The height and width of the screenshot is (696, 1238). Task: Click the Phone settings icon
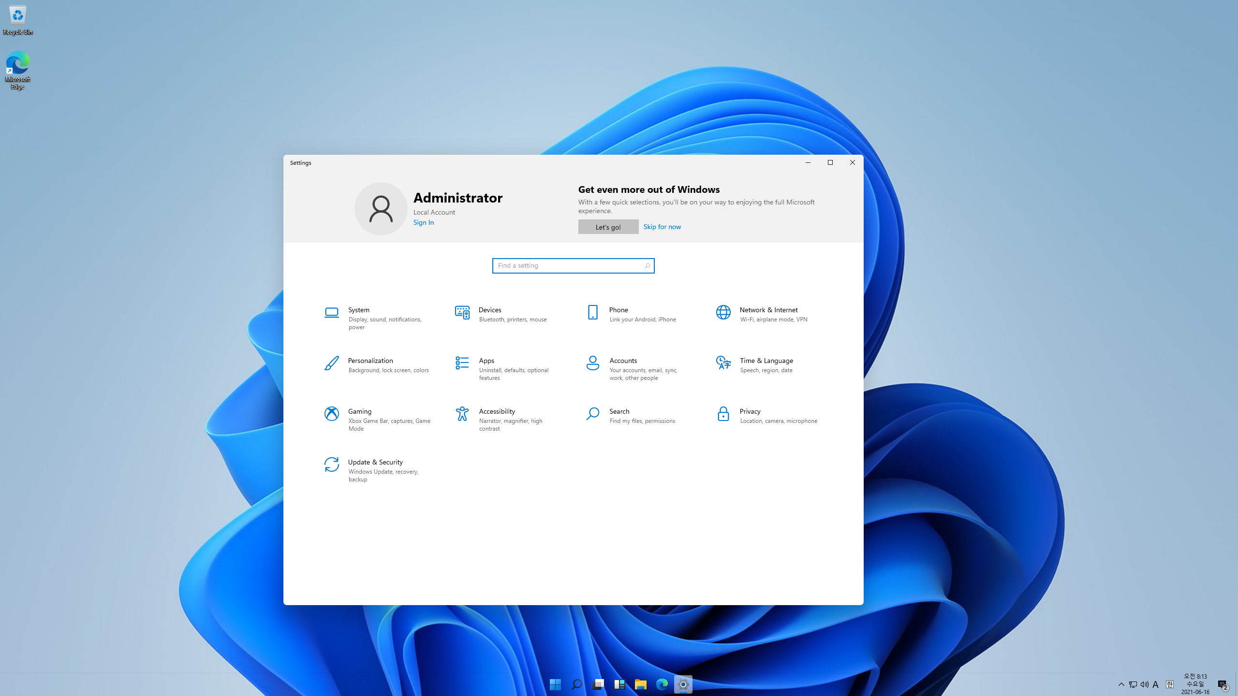[x=592, y=313]
